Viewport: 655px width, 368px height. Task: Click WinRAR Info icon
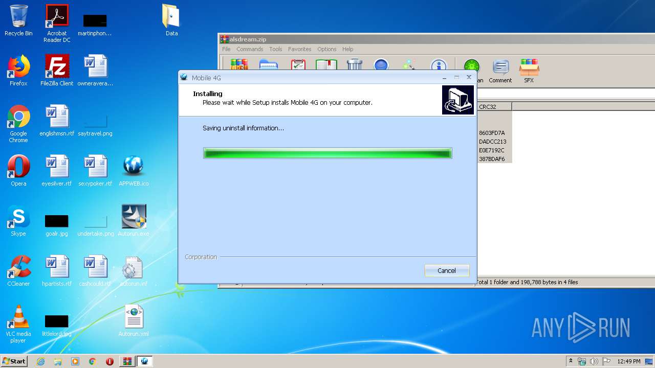438,64
